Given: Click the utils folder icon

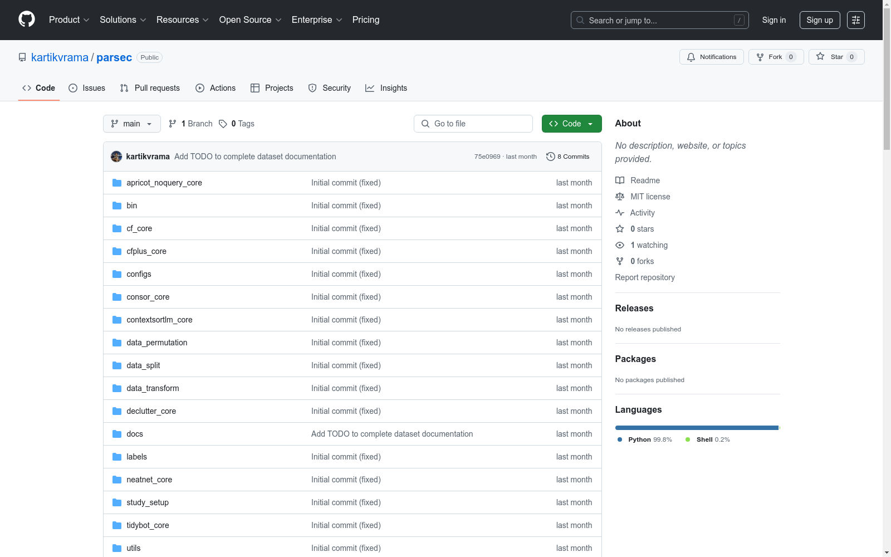Looking at the screenshot, I should click(117, 548).
